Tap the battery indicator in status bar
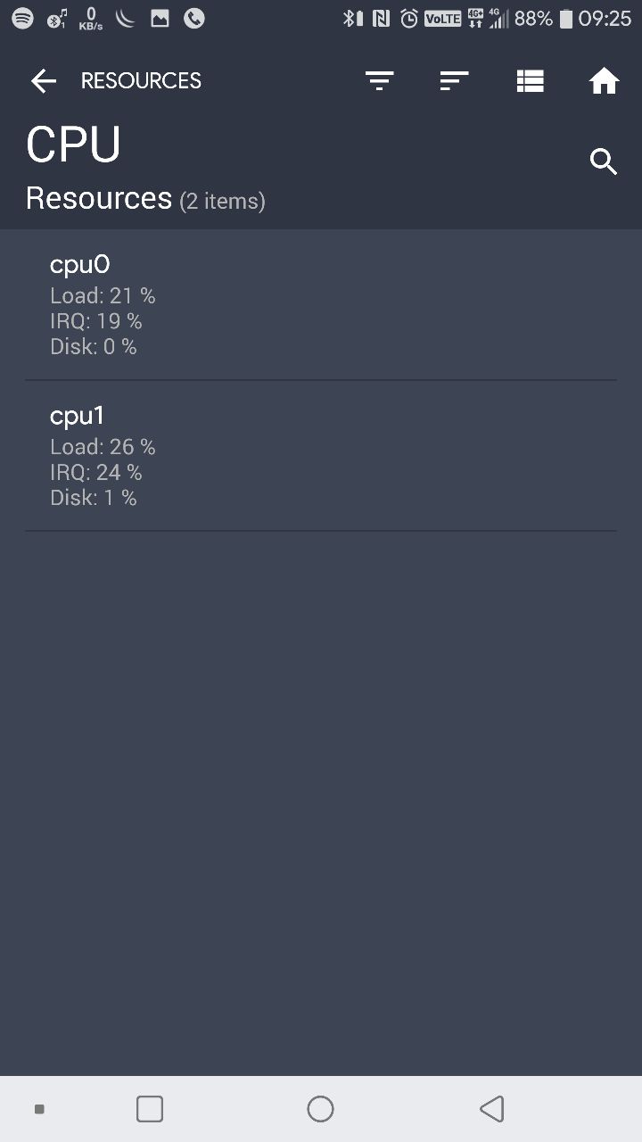 coord(565,19)
